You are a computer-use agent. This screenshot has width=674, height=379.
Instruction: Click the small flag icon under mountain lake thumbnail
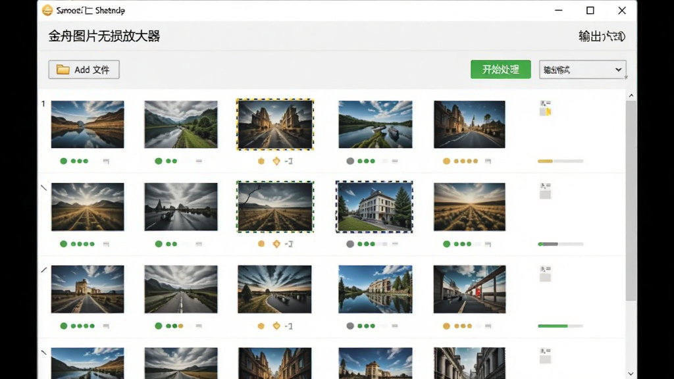click(106, 161)
